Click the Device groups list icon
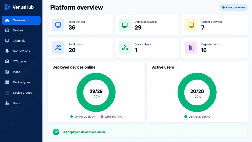This screenshot has width=252, height=142. [7, 93]
